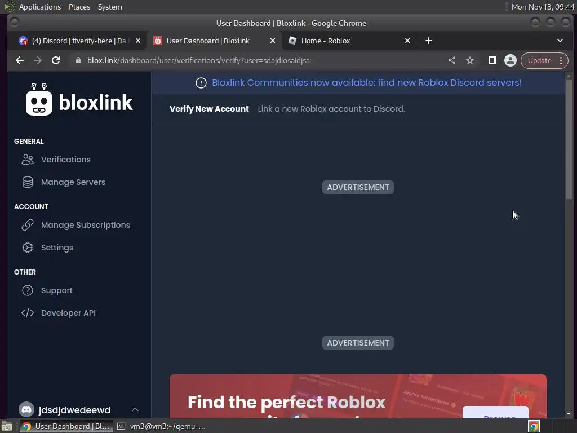
Task: Open the Chrome three-dot menu
Action: 561,60
